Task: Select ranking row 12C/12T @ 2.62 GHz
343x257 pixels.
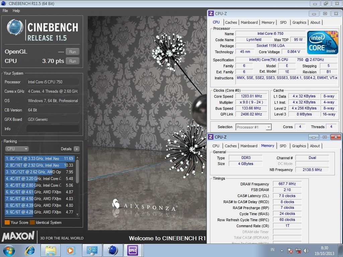Action: (40, 172)
